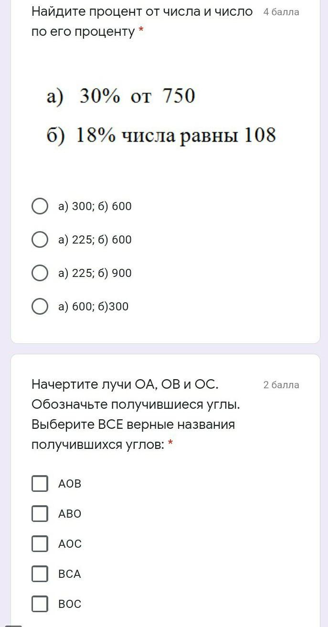Click the 'AOC' option label text
The height and width of the screenshot is (627, 328).
pyautogui.click(x=70, y=544)
